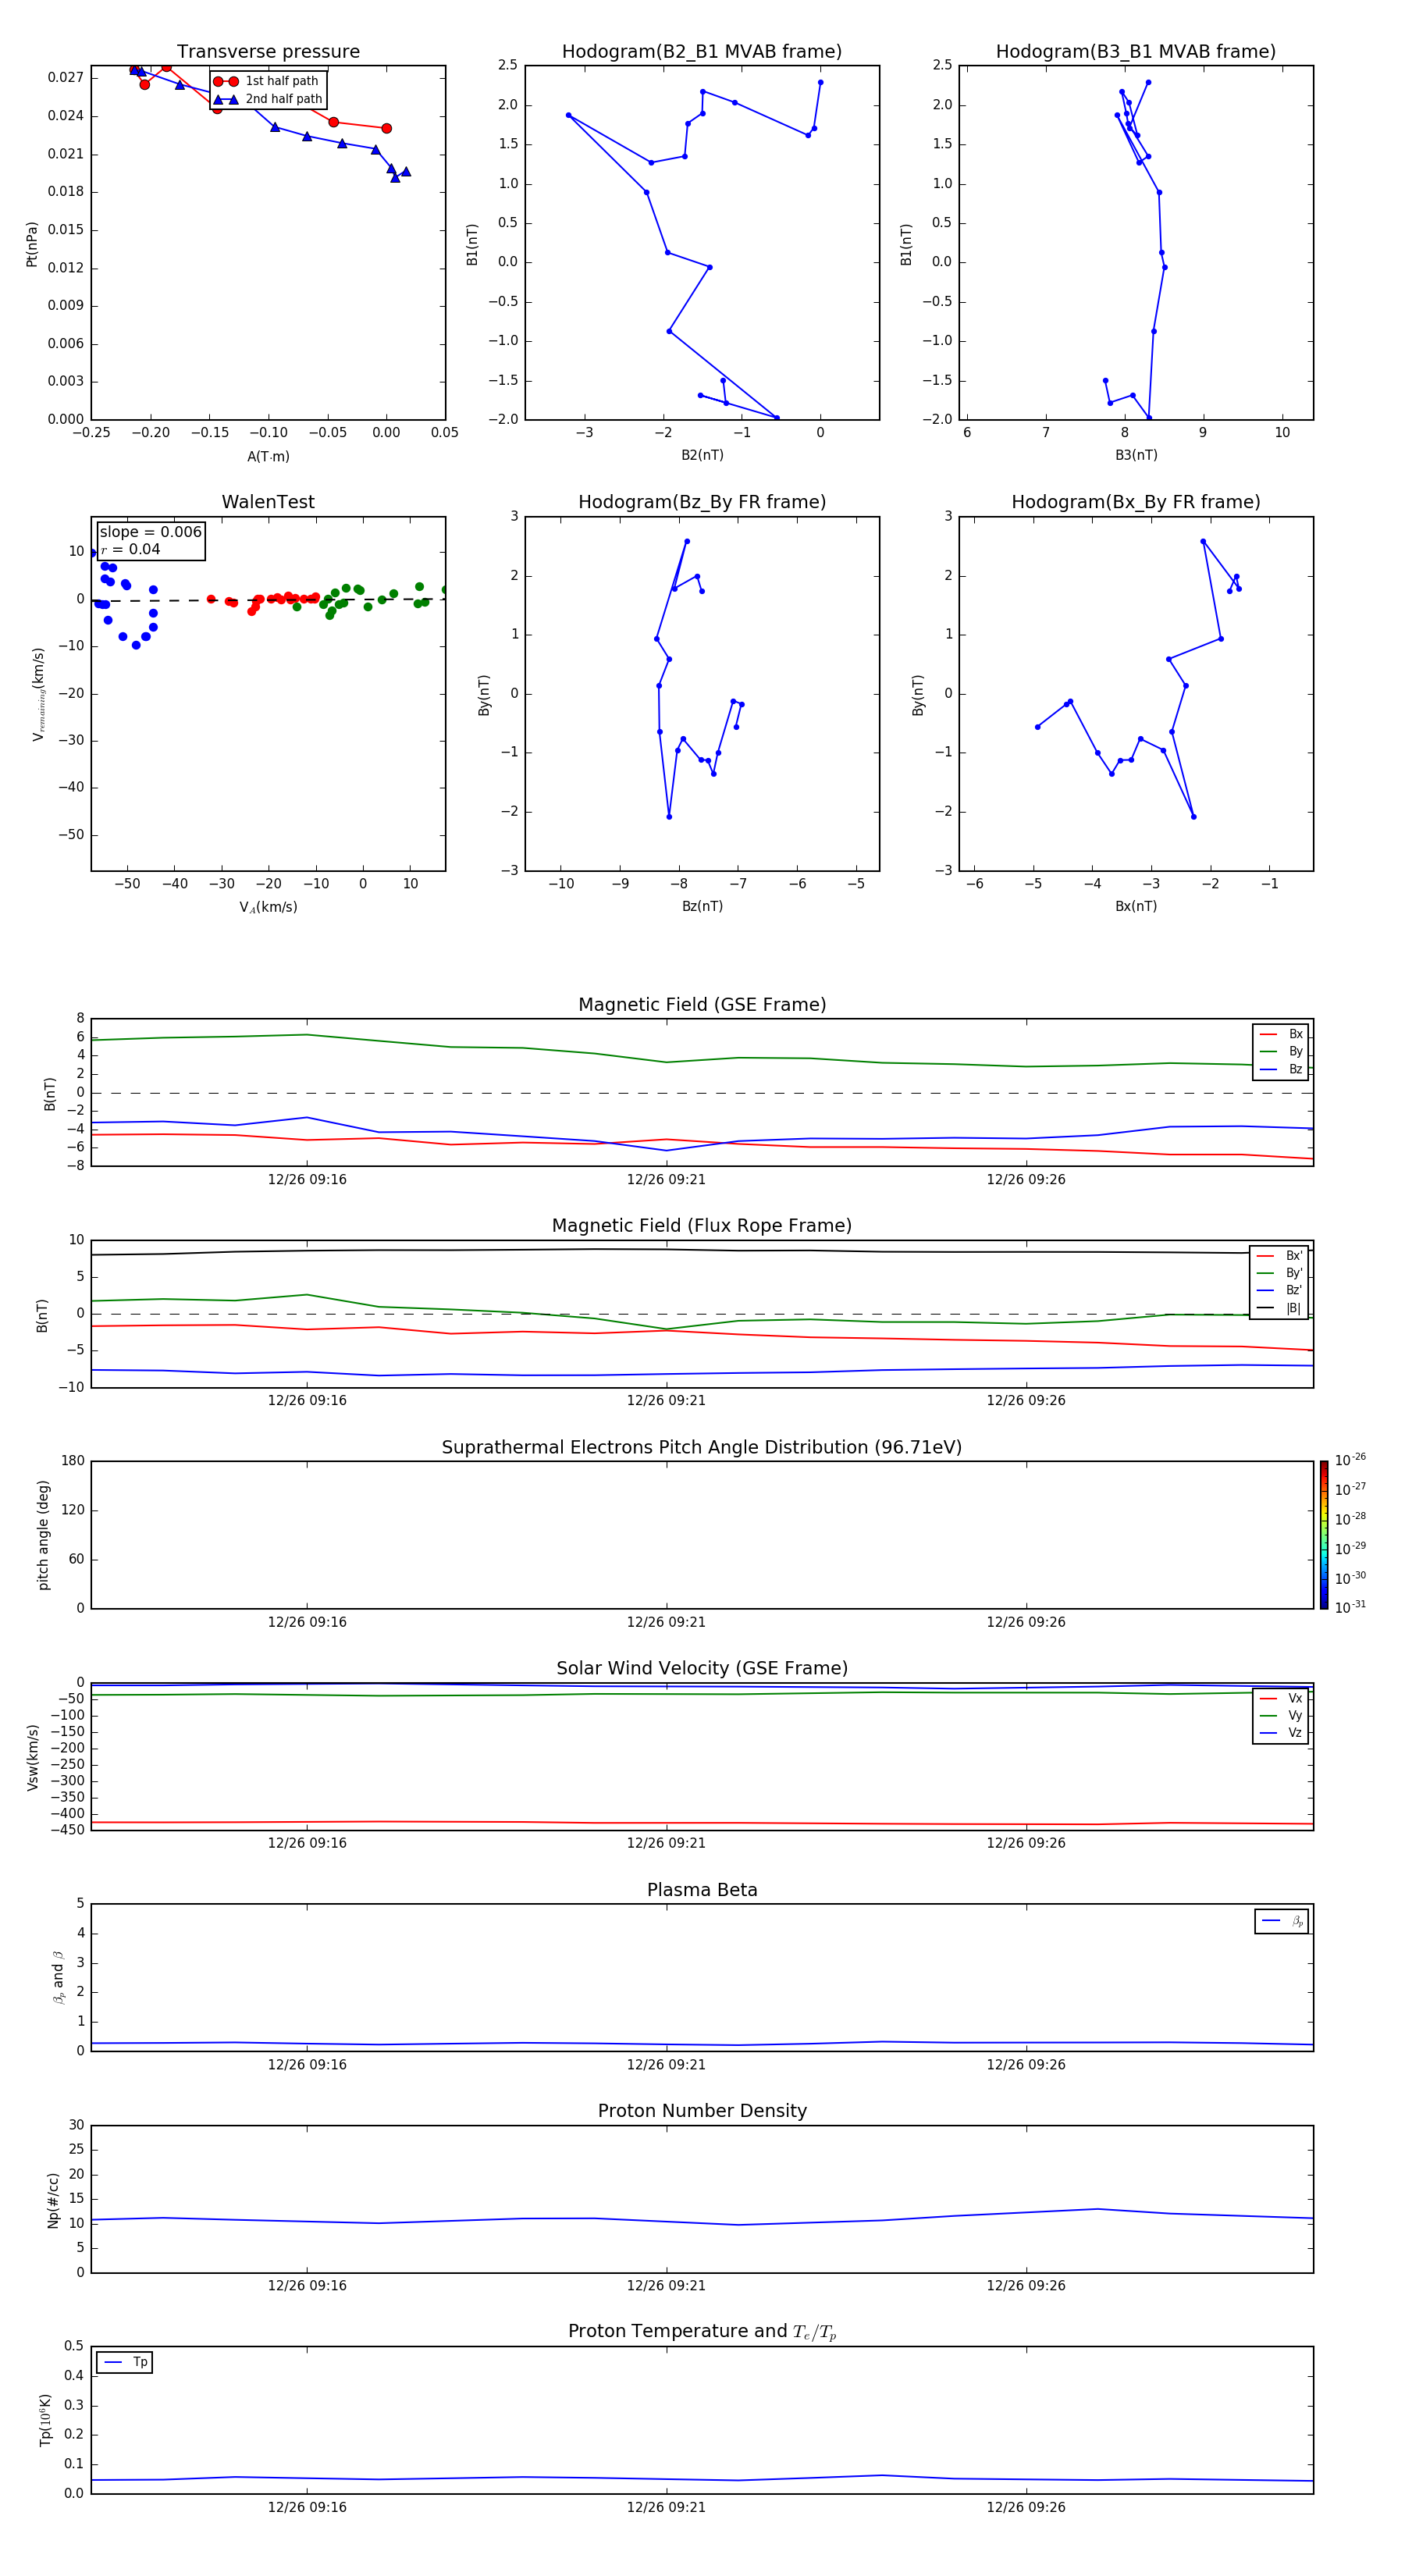Click the "Plasma Beta" panel title
Viewport: 1405px width, 2576px height.
coord(702,1891)
